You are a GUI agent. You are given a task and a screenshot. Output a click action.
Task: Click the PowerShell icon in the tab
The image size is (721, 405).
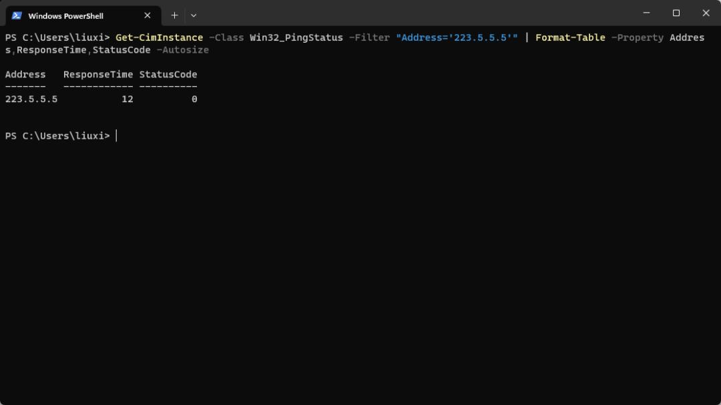[x=17, y=15]
